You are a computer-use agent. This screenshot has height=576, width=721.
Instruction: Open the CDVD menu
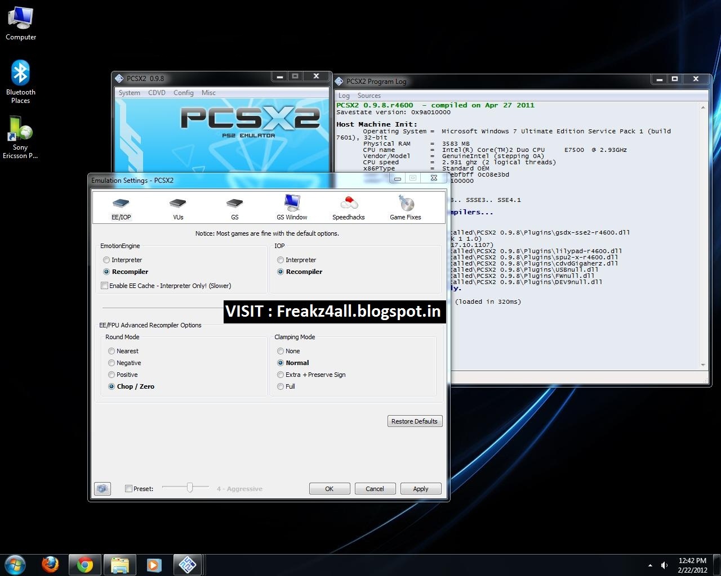[x=157, y=92]
